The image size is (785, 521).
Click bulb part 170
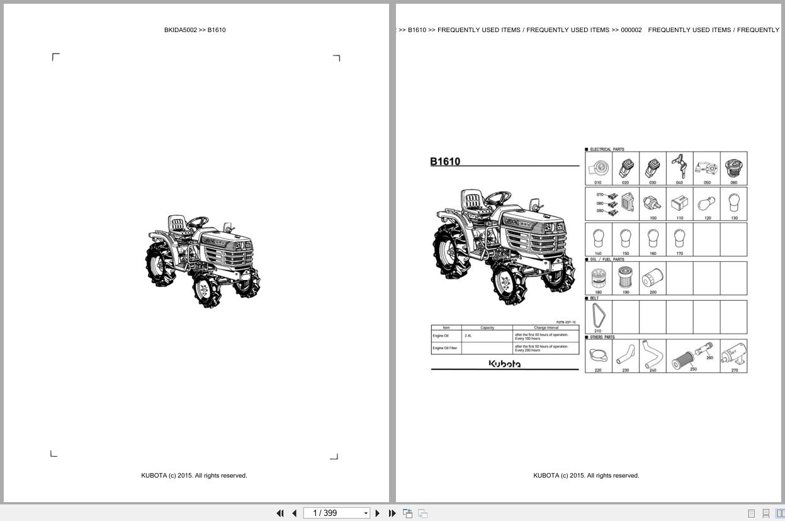click(679, 238)
